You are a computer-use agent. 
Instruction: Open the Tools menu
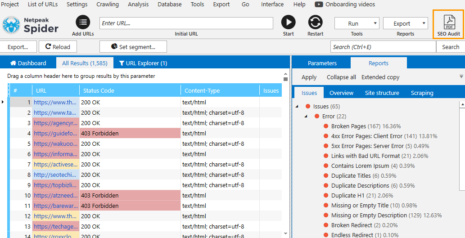click(x=197, y=4)
